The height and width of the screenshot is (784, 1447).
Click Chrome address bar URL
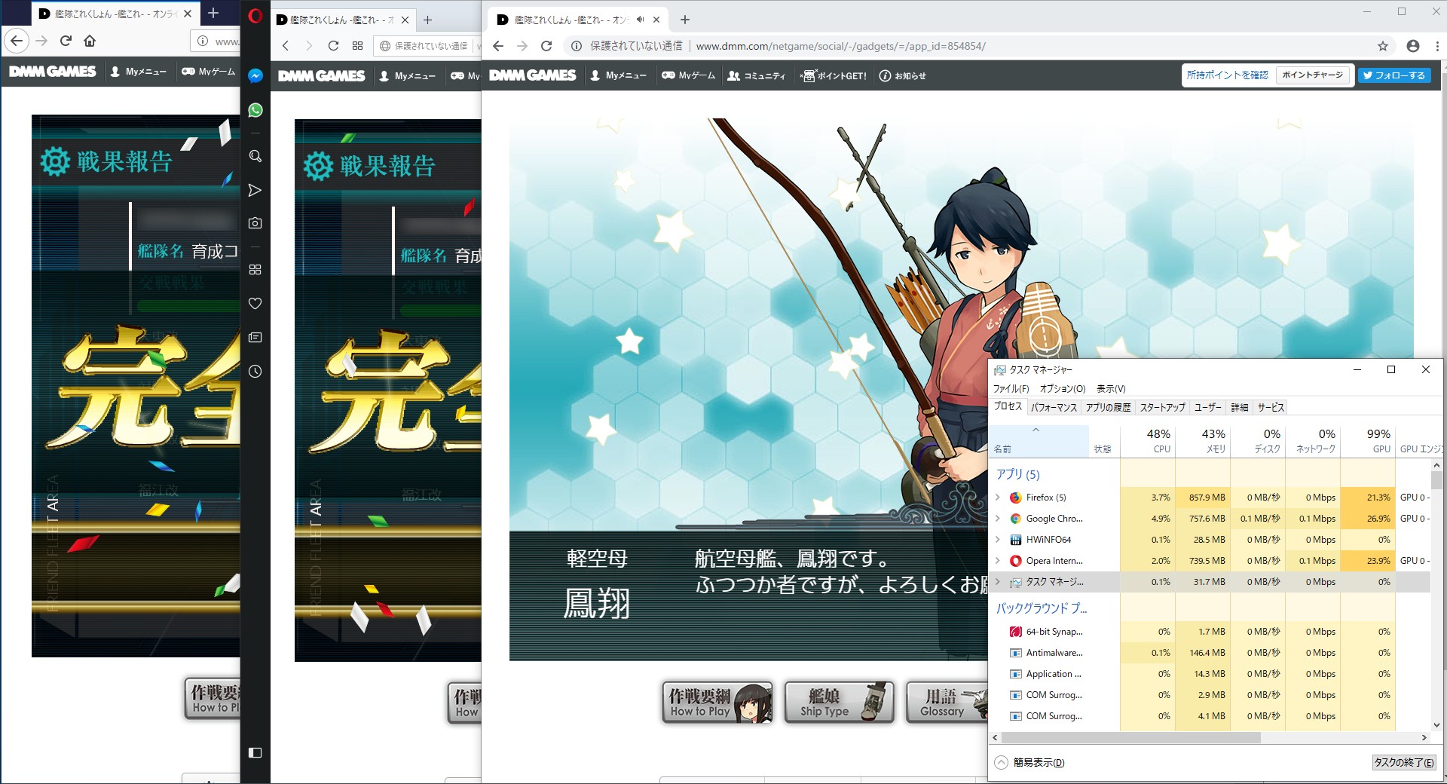(840, 46)
